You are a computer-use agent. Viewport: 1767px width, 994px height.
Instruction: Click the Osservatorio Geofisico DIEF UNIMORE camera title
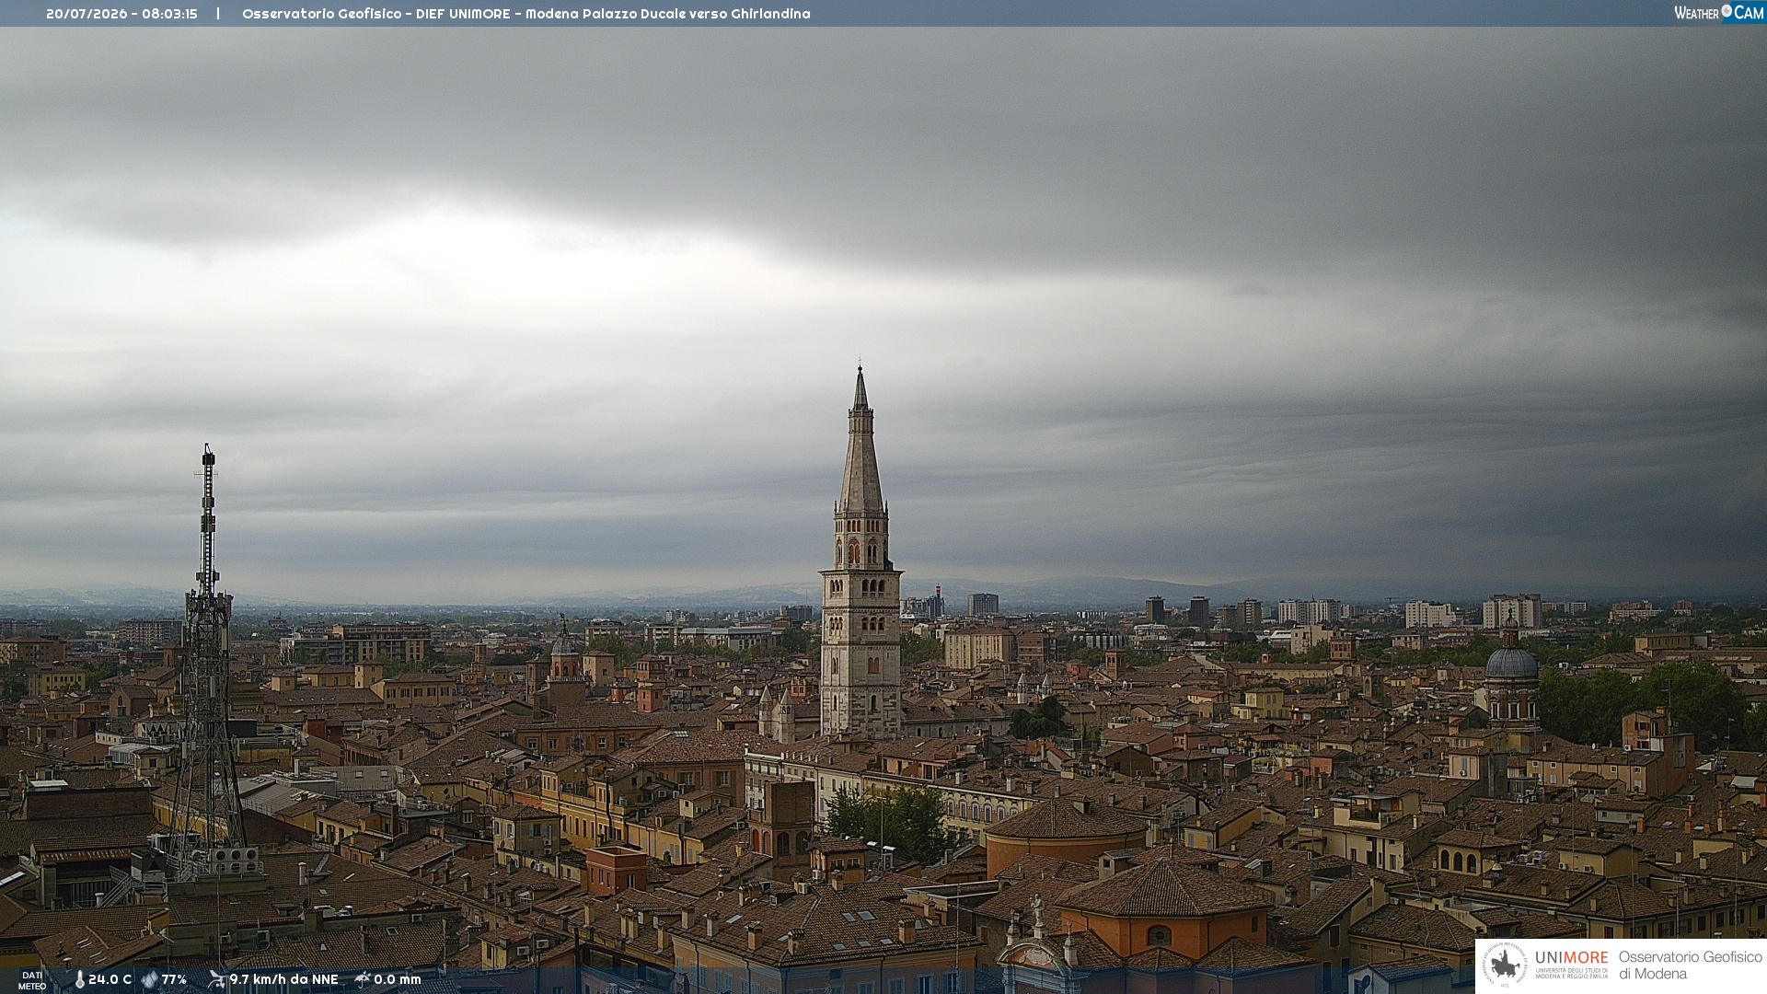point(526,14)
